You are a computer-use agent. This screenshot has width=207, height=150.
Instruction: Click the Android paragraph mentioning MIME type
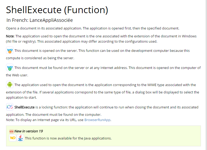pyautogui.click(x=105, y=85)
